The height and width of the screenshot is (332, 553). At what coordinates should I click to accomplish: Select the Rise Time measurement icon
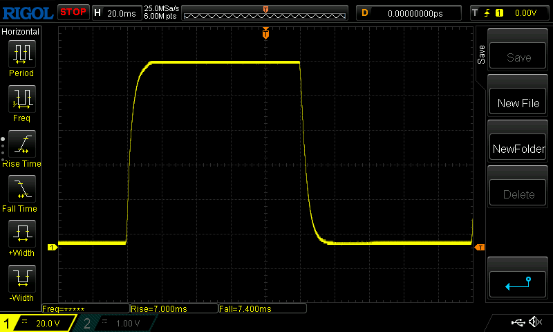pos(22,144)
